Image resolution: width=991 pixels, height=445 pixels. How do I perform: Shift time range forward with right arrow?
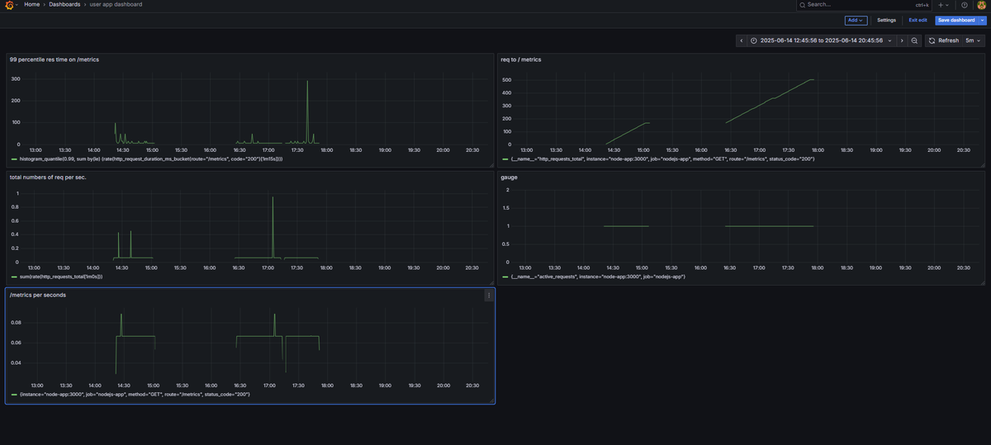[901, 40]
